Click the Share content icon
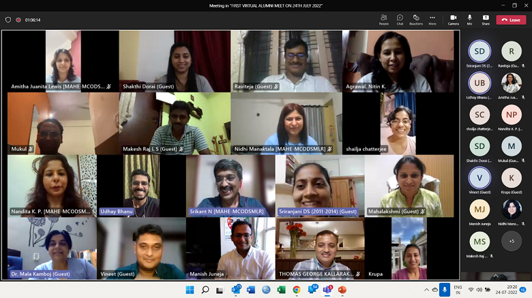 [x=486, y=20]
